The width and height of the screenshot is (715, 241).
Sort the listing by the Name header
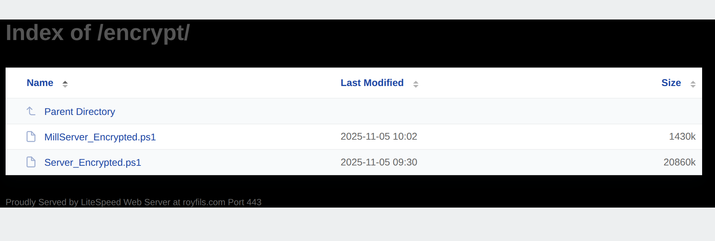pyautogui.click(x=40, y=83)
